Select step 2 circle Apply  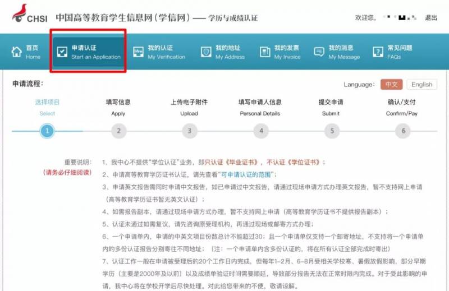click(118, 131)
